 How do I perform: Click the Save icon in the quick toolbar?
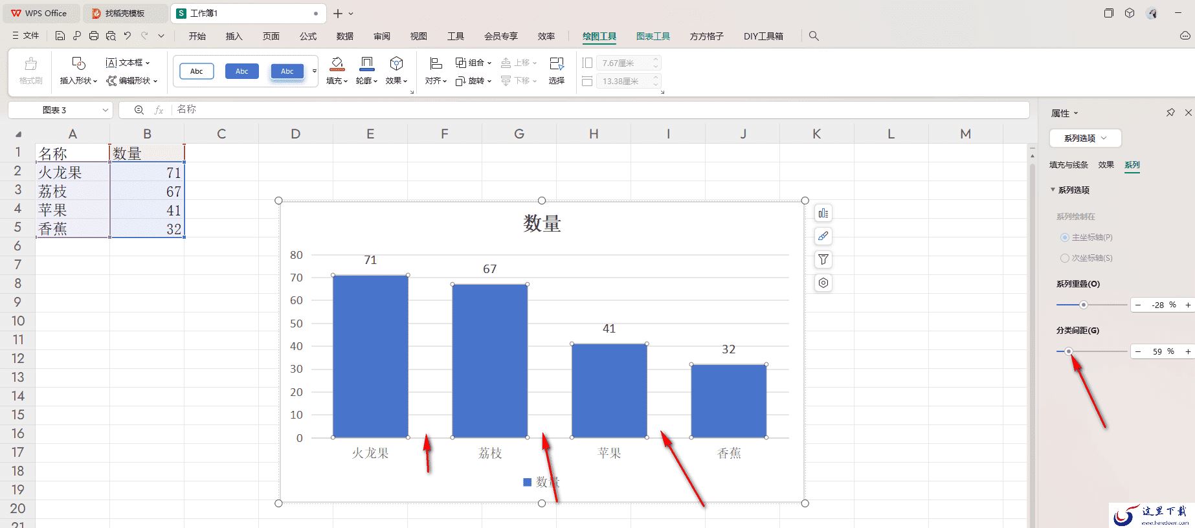click(60, 36)
